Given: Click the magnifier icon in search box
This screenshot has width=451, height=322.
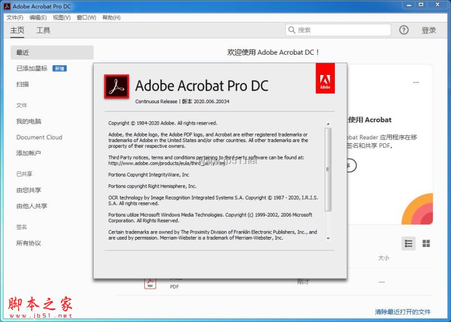Looking at the screenshot, I should pos(291,30).
